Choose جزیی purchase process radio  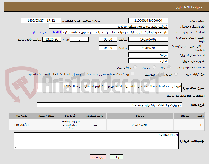click(176, 74)
